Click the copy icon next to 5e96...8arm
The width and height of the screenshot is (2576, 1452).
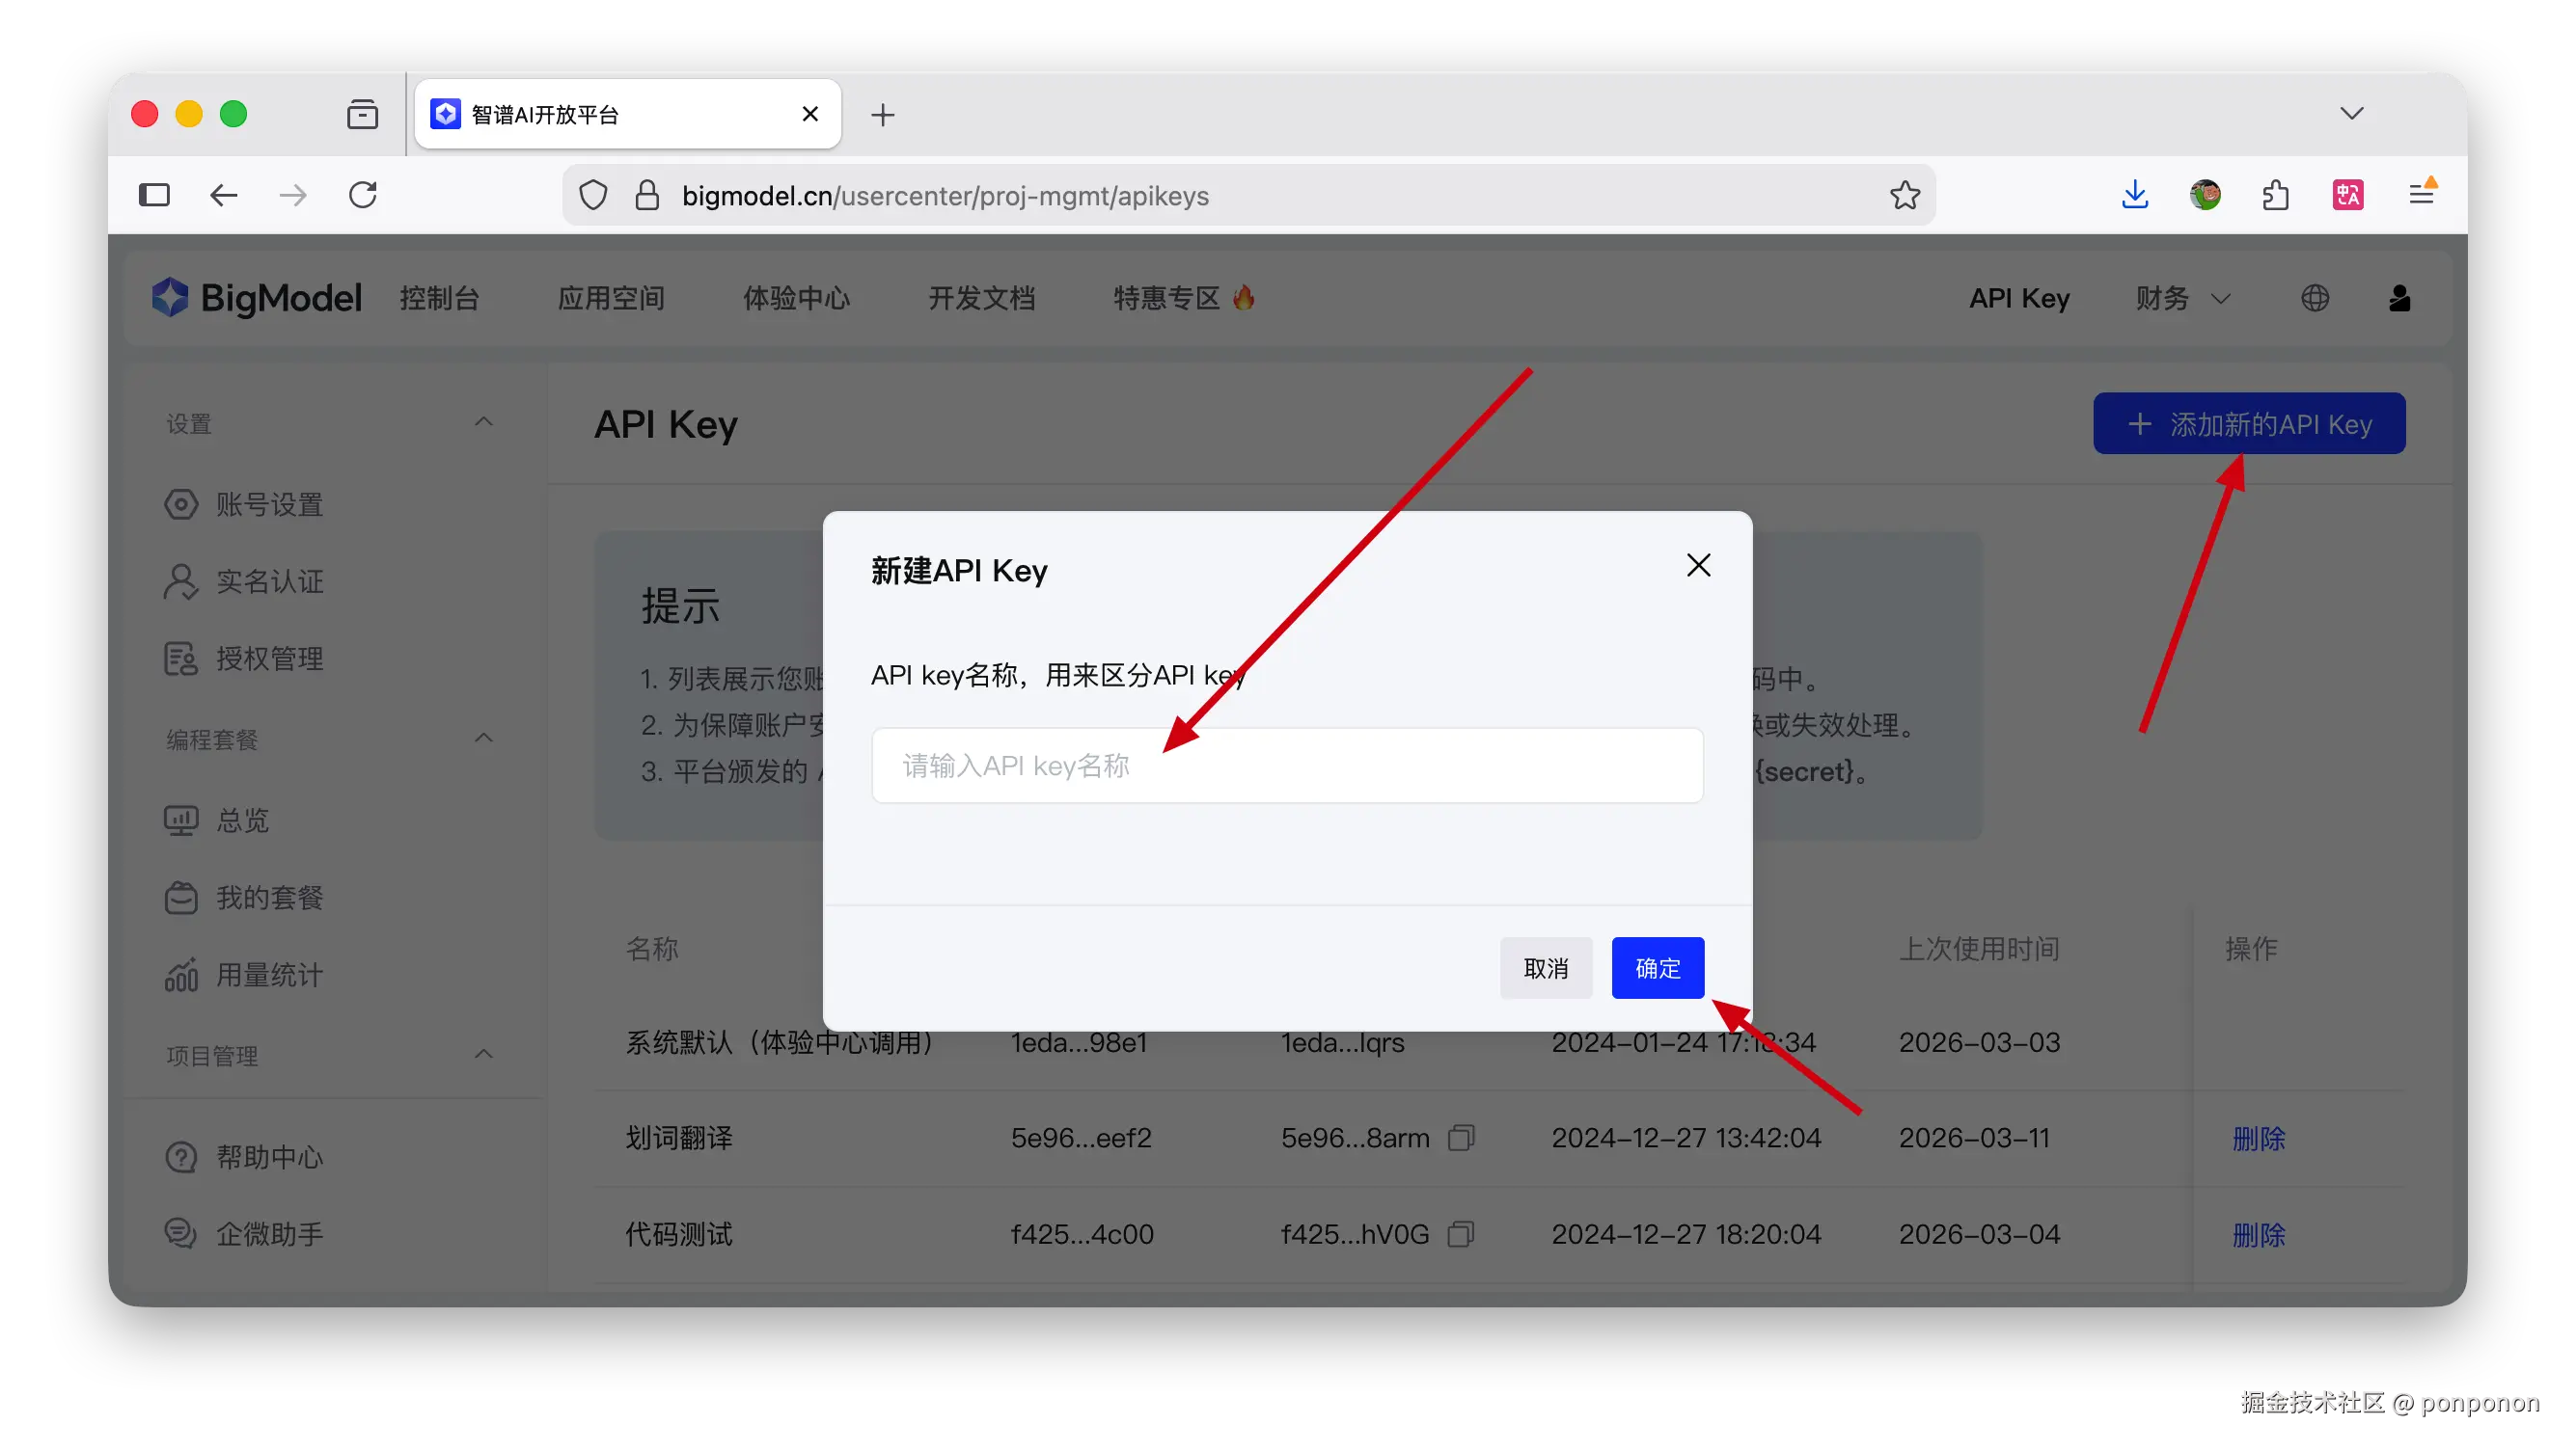click(x=1461, y=1138)
